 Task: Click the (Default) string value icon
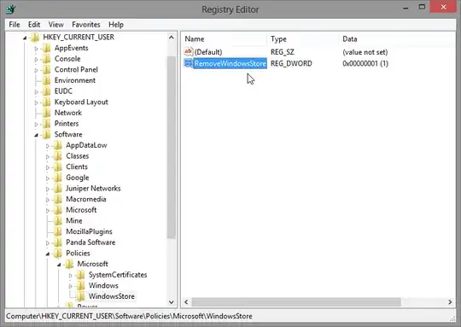click(188, 52)
